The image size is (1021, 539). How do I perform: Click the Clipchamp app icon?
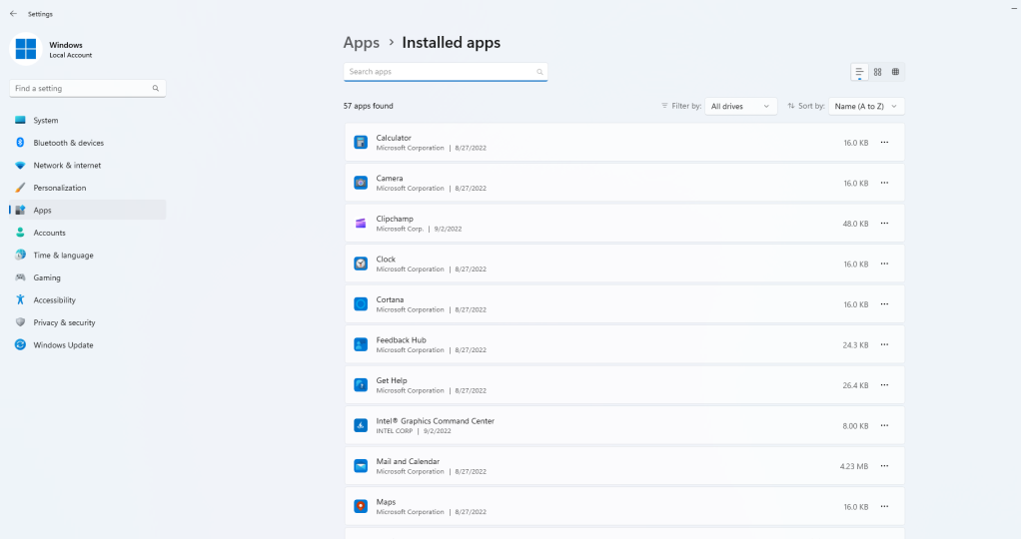[361, 224]
